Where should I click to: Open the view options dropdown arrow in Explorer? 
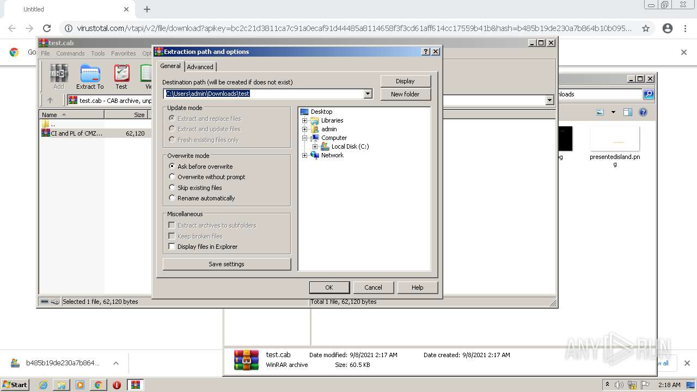(x=613, y=112)
